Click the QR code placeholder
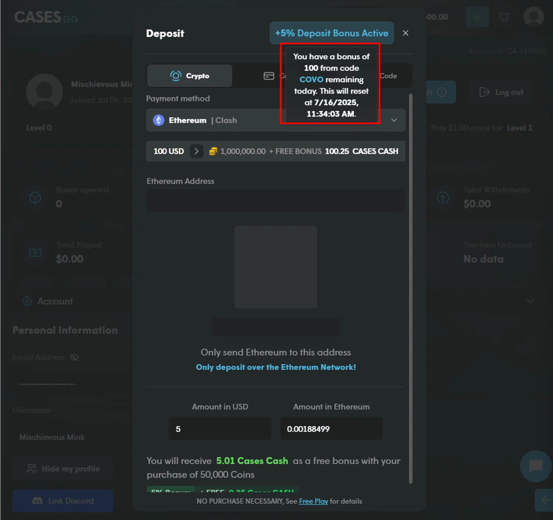The width and height of the screenshot is (553, 520). [276, 267]
